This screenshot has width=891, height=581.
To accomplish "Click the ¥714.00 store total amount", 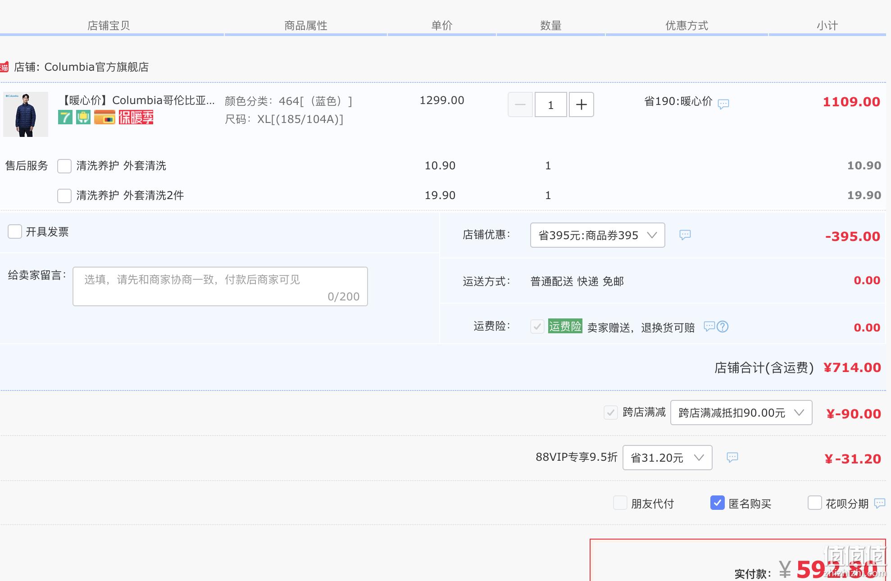I will tap(852, 368).
